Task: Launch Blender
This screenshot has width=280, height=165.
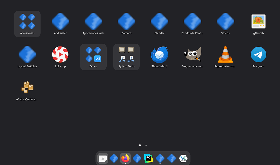Action: 159,21
